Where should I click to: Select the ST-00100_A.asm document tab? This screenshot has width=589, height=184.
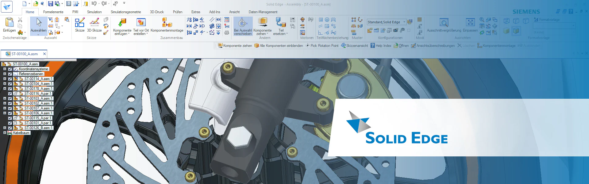click(24, 54)
